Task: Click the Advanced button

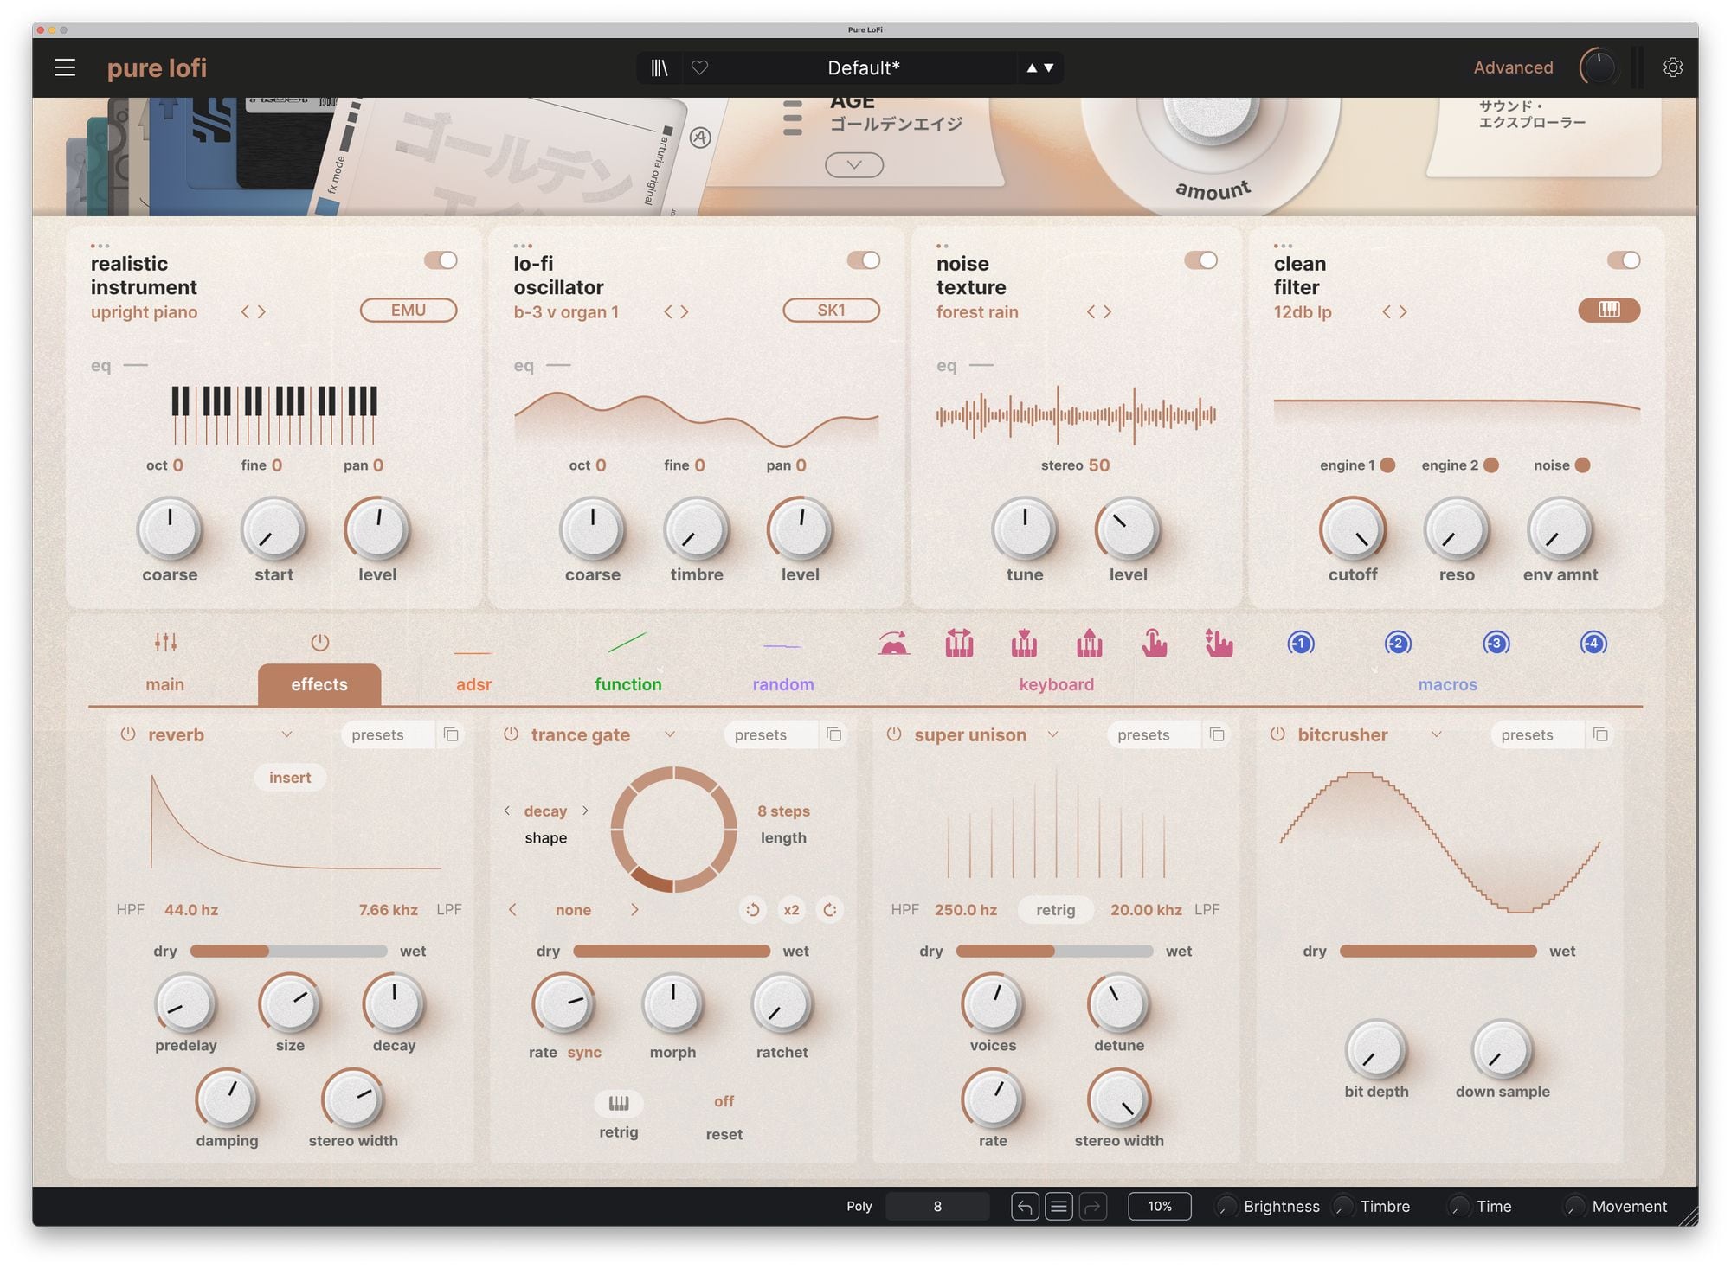Action: tap(1513, 67)
